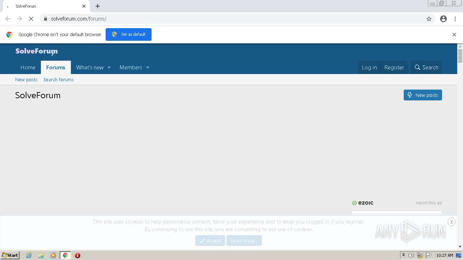Close the cookie banner with X
This screenshot has height=260, width=463.
[x=451, y=222]
